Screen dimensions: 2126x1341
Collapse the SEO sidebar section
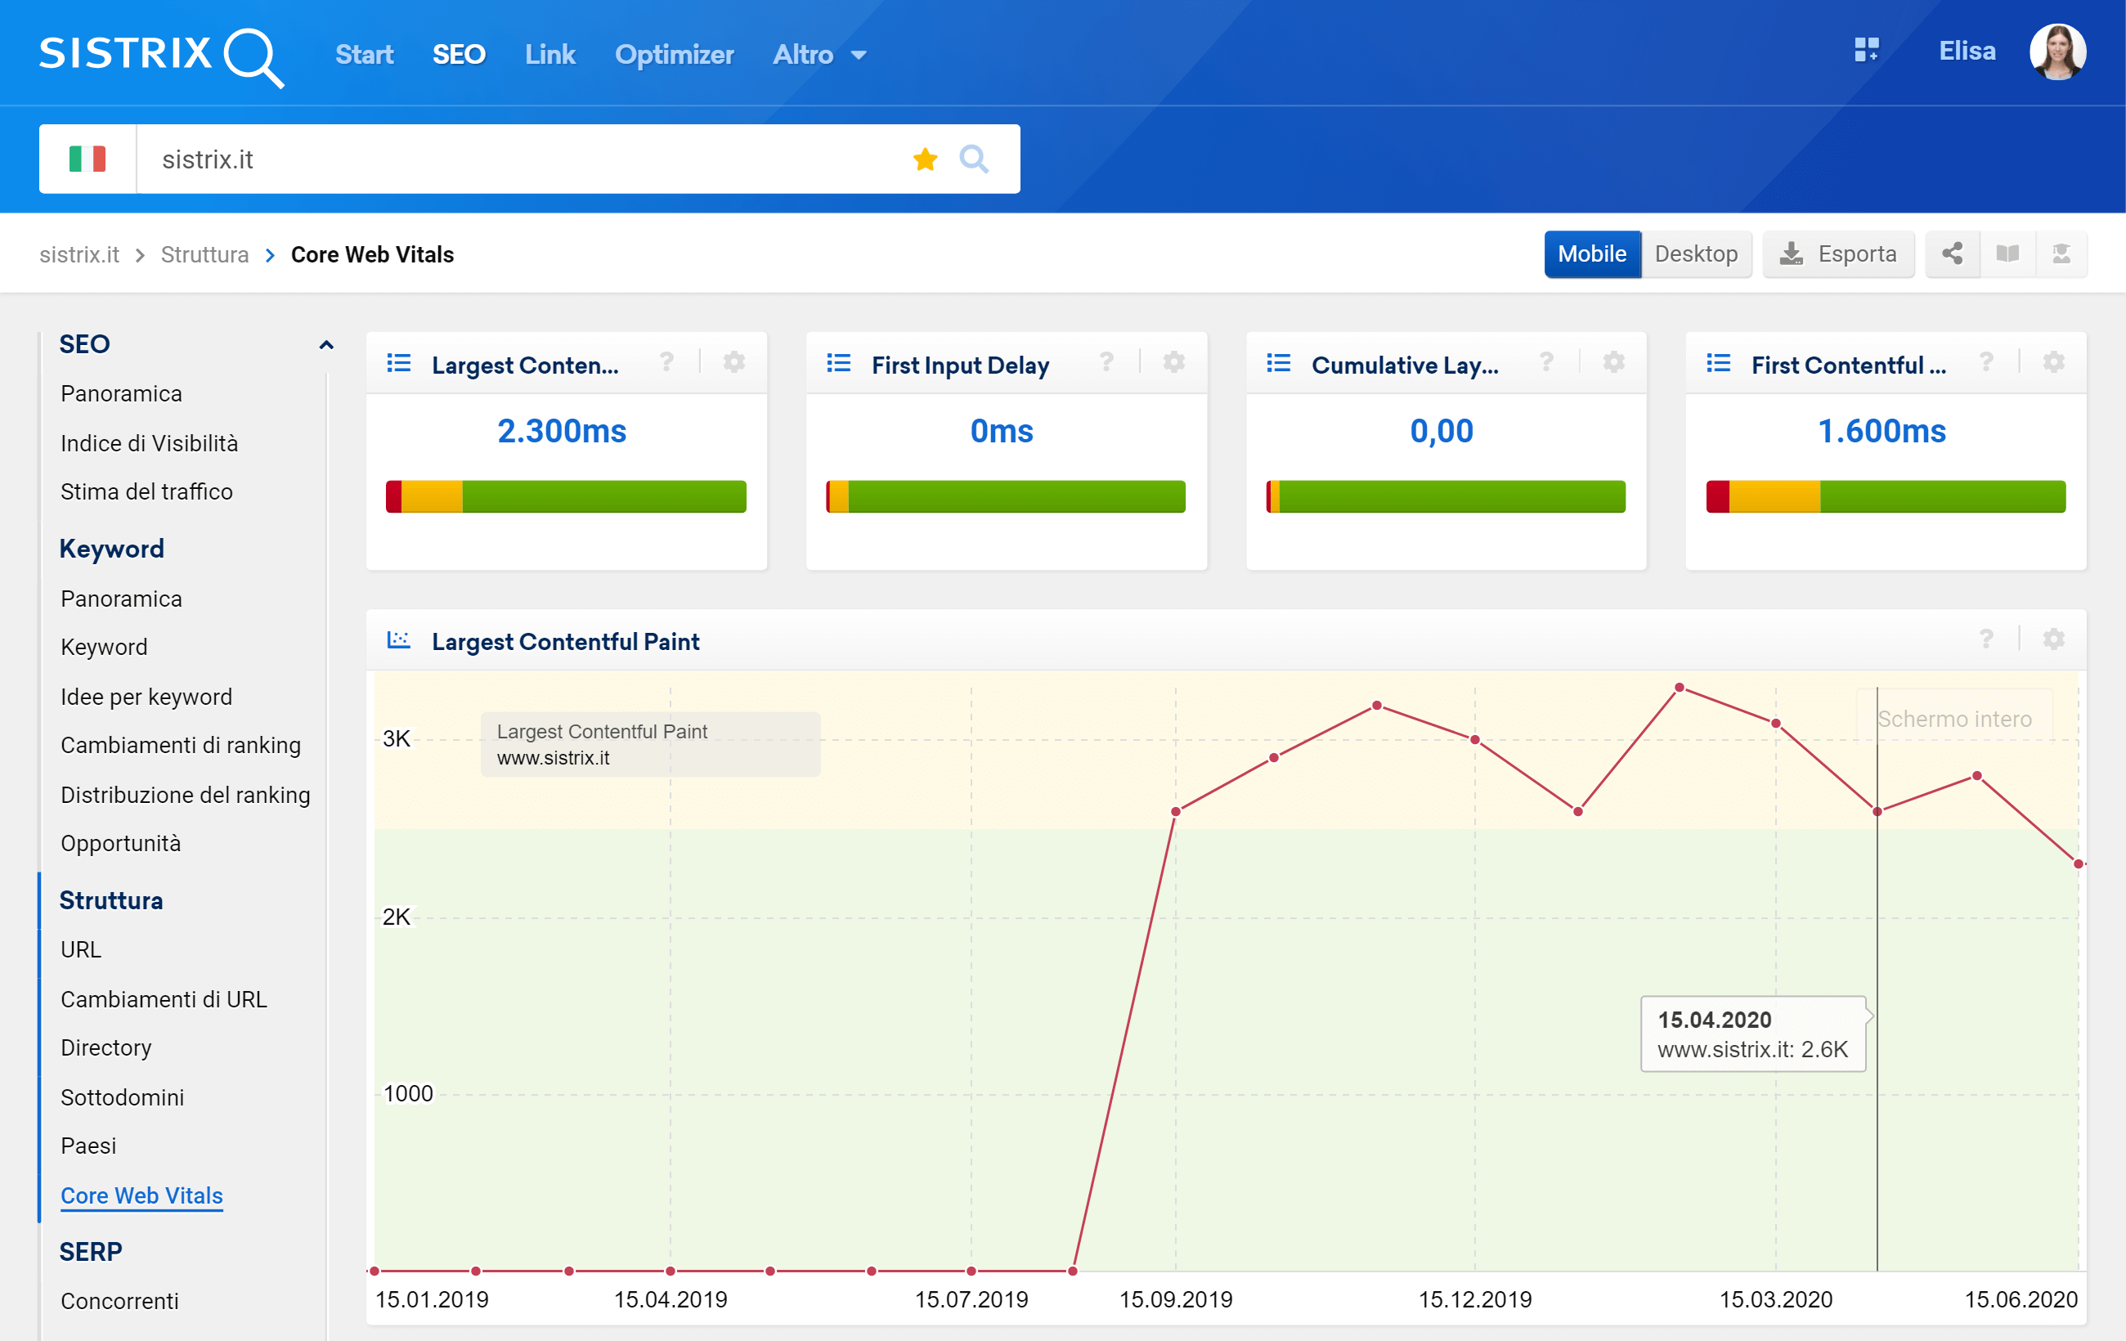(325, 344)
